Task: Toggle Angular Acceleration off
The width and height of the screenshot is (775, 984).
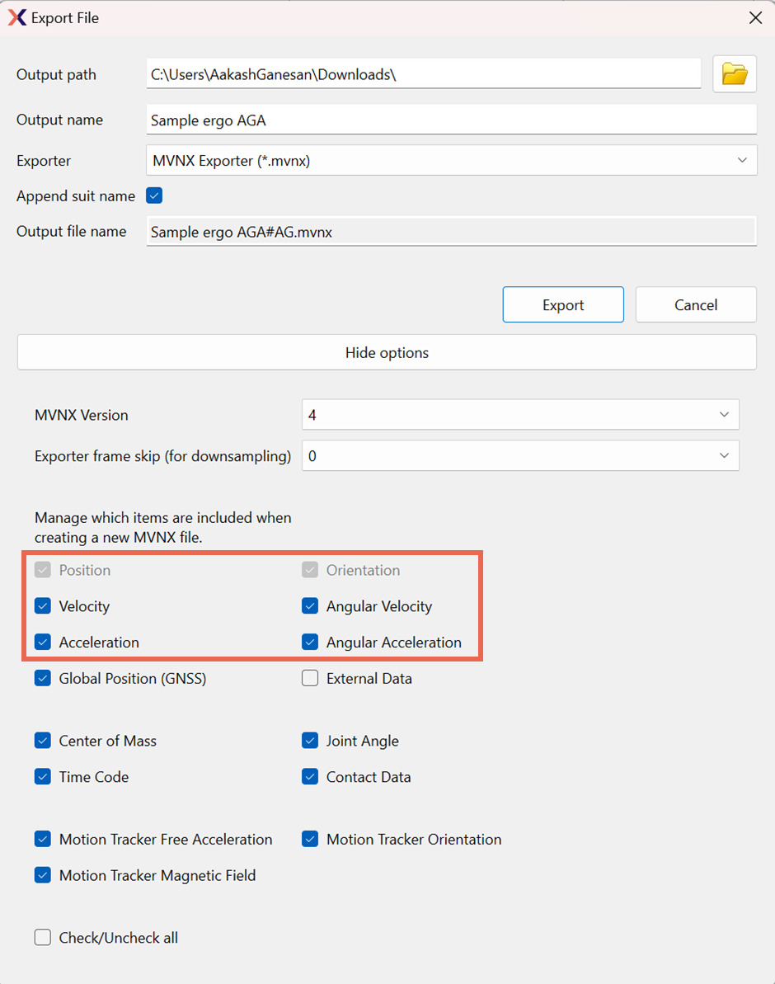Action: [x=310, y=642]
